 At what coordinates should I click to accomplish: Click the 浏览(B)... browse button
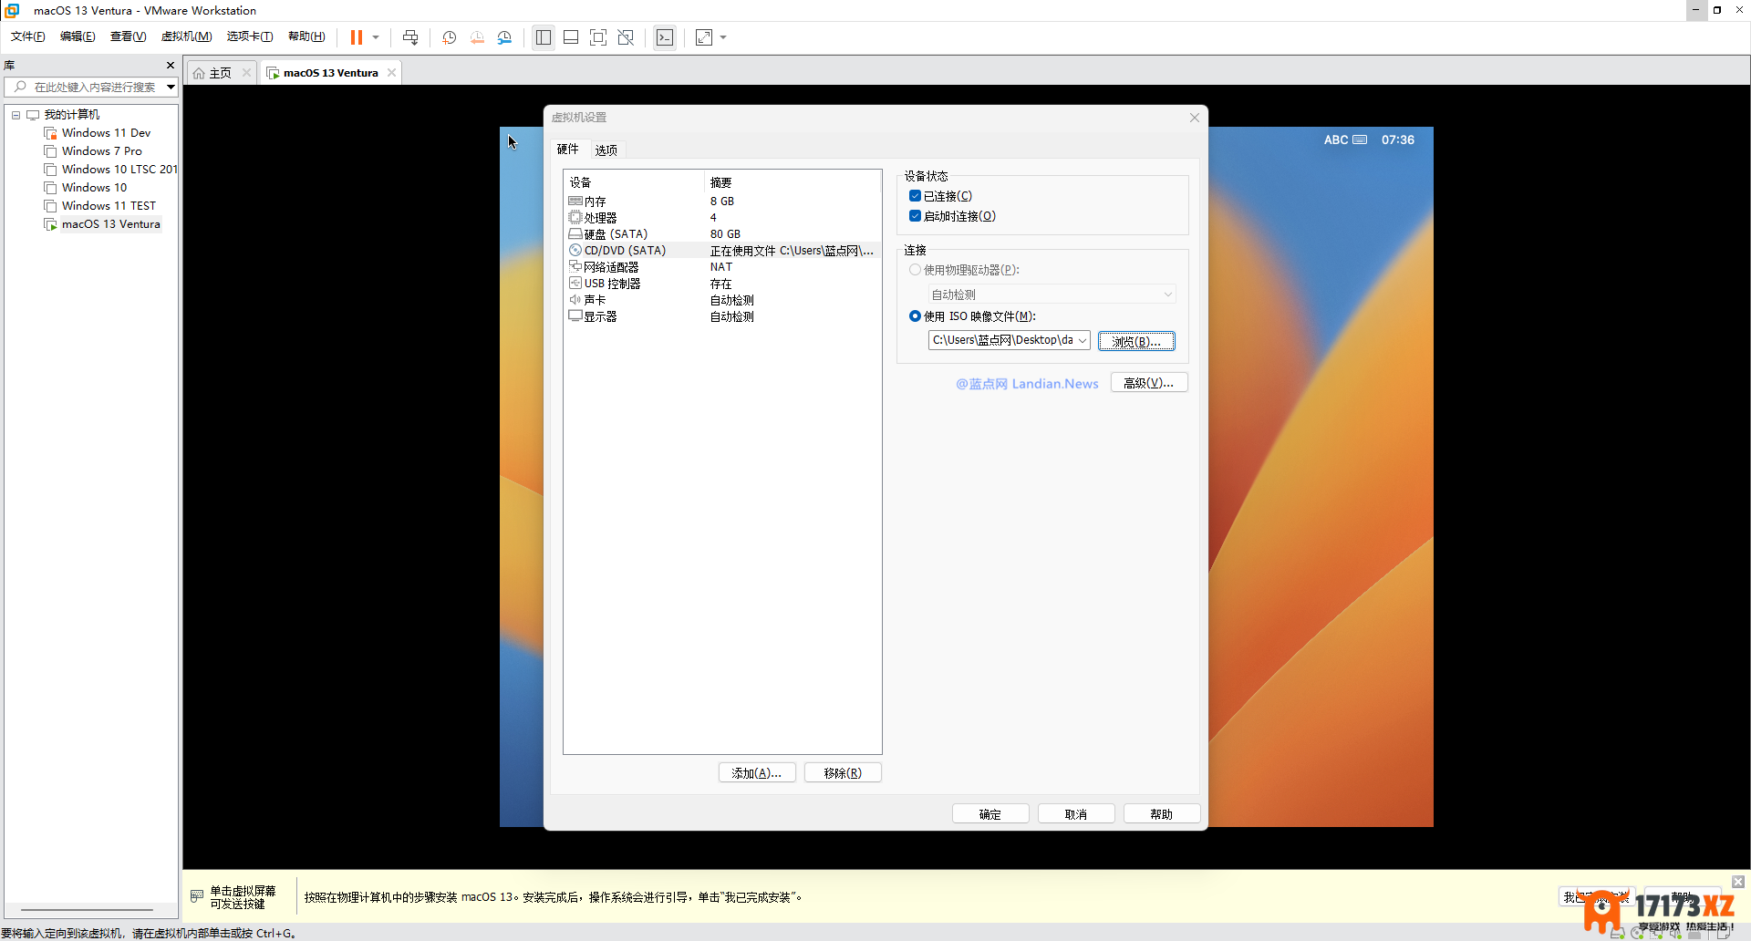[x=1136, y=341]
